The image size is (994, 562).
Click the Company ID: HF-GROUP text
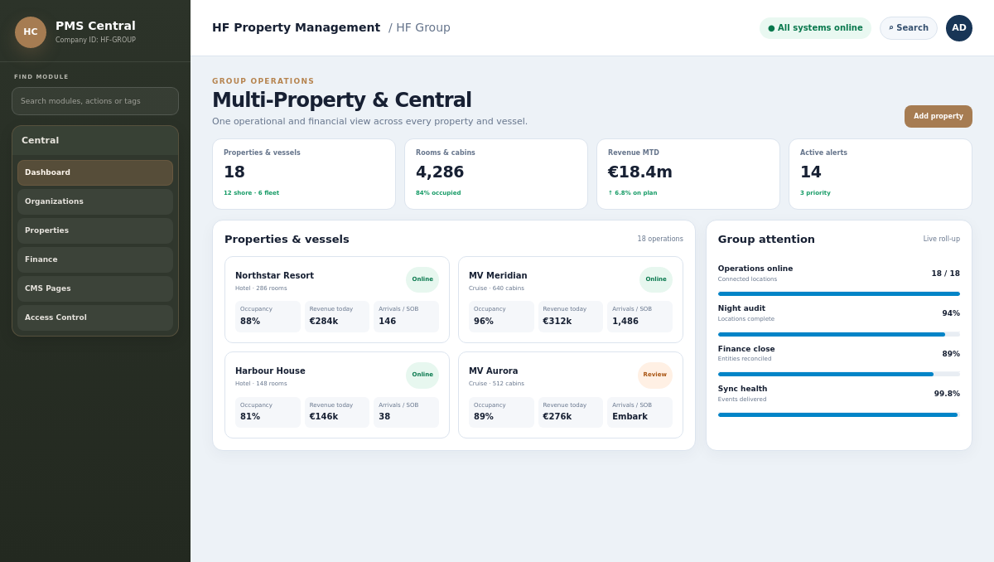(x=95, y=40)
